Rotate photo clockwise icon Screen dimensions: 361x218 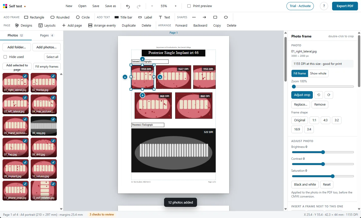[x=329, y=95]
